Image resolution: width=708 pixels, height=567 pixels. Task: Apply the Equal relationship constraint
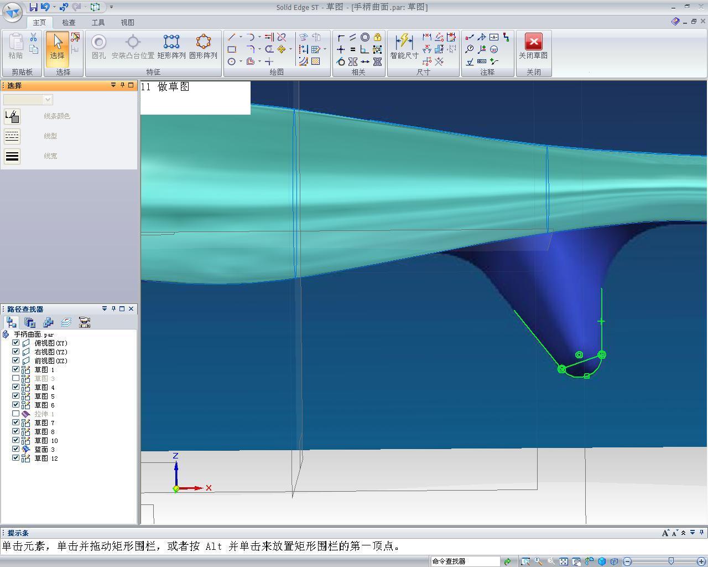(353, 49)
